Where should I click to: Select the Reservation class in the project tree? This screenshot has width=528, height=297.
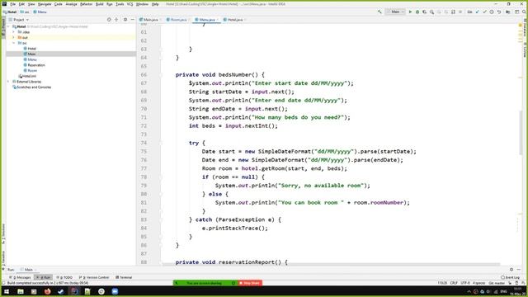click(34, 65)
